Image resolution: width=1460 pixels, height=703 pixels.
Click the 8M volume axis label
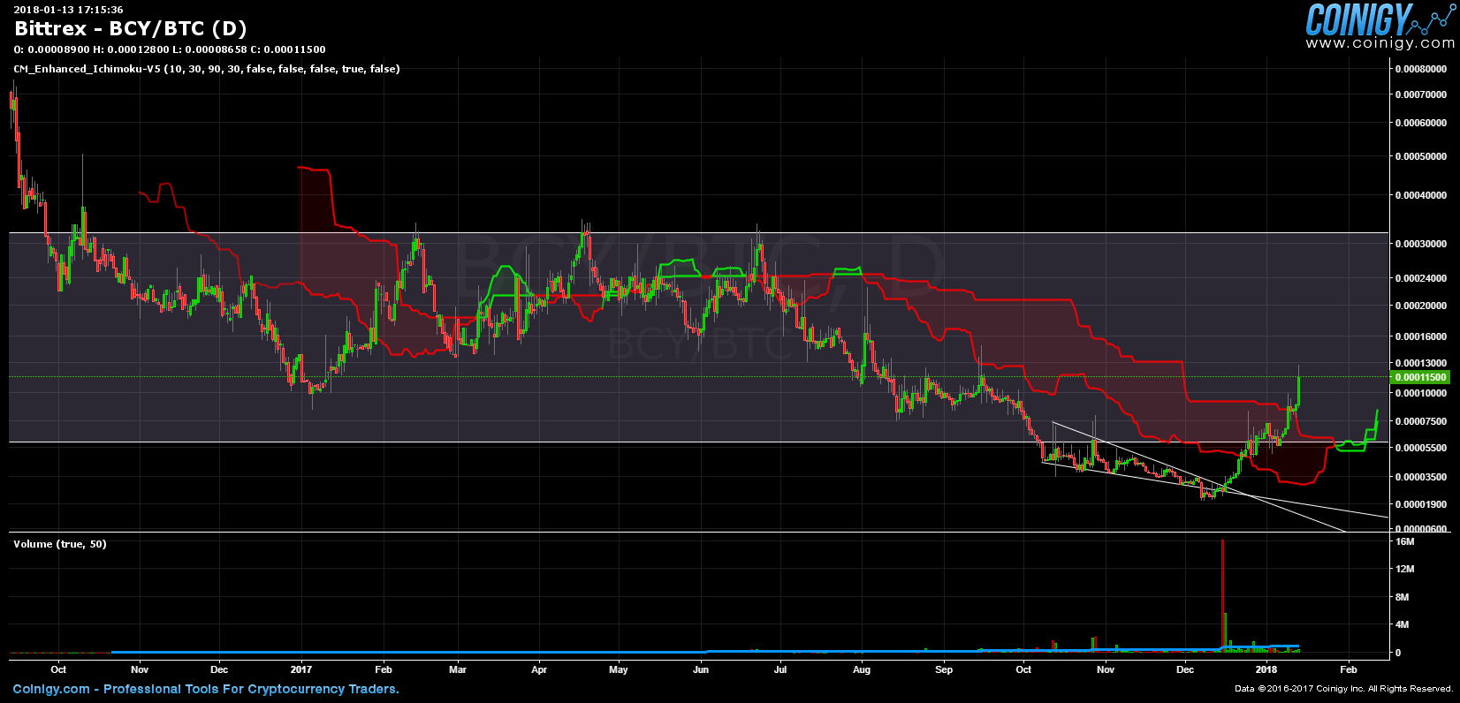[x=1402, y=598]
